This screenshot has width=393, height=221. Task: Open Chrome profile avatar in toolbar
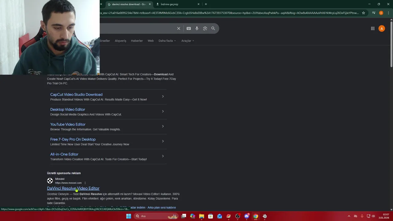pos(381,13)
